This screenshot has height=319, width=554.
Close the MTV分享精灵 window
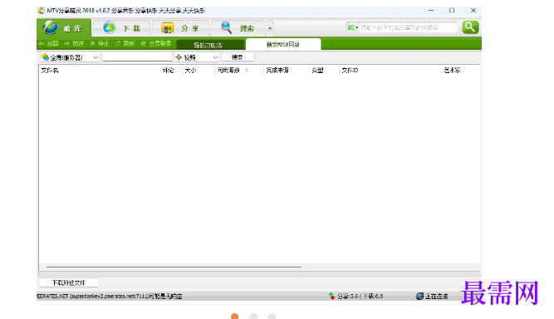[473, 11]
